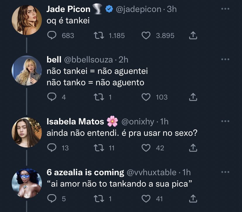Reply to the 6 azealia is coming tweet
This screenshot has height=212, width=242.
[52, 199]
